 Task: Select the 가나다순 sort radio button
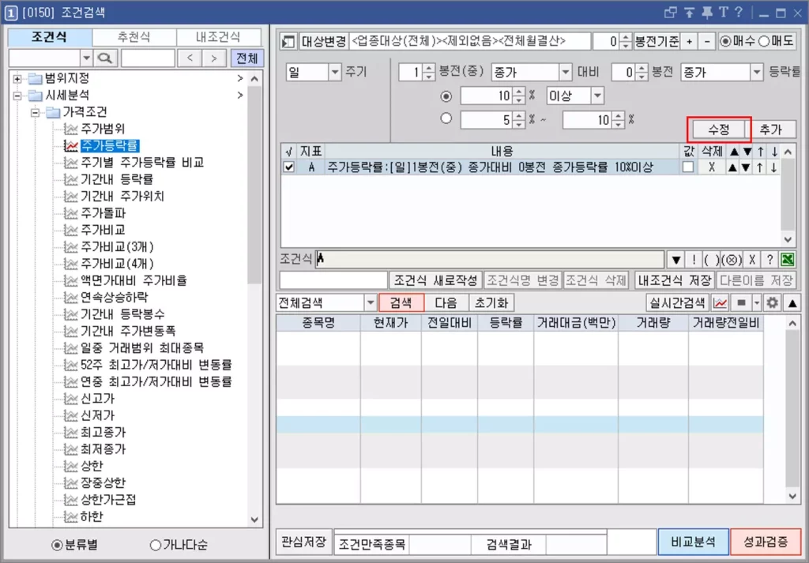point(155,545)
